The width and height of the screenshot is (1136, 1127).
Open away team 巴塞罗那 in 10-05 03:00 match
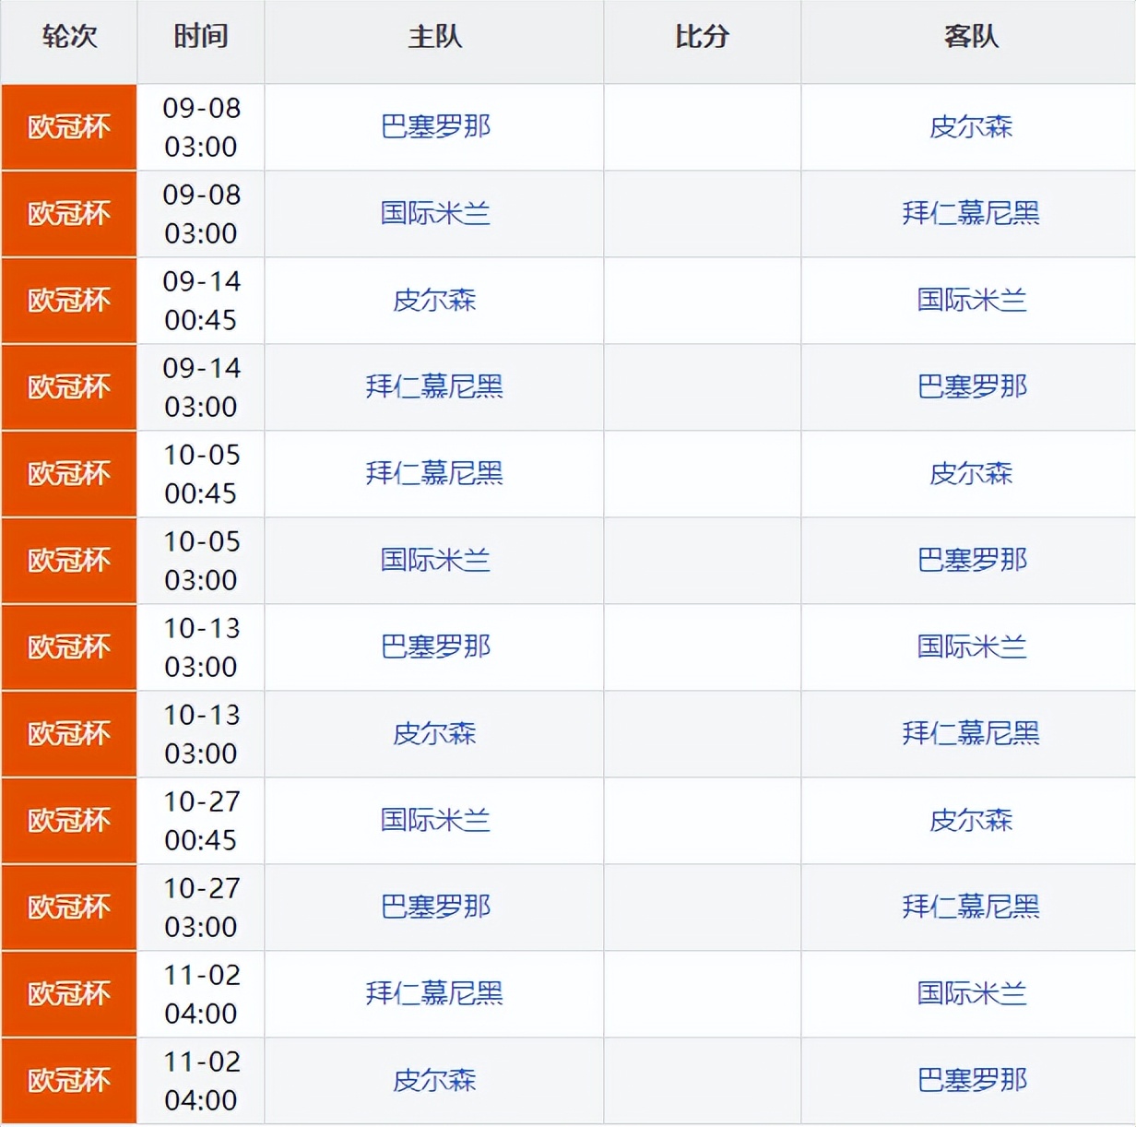pyautogui.click(x=972, y=560)
